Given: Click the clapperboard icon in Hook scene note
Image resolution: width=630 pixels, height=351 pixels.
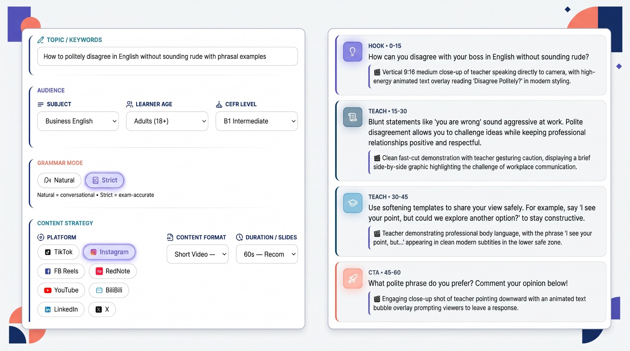Looking at the screenshot, I should coord(377,72).
